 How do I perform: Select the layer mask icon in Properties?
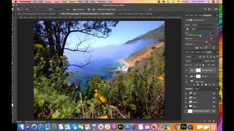click(x=191, y=20)
